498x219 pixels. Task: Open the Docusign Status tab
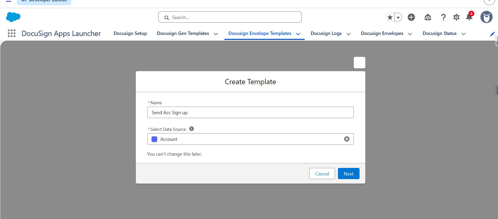pyautogui.click(x=440, y=33)
